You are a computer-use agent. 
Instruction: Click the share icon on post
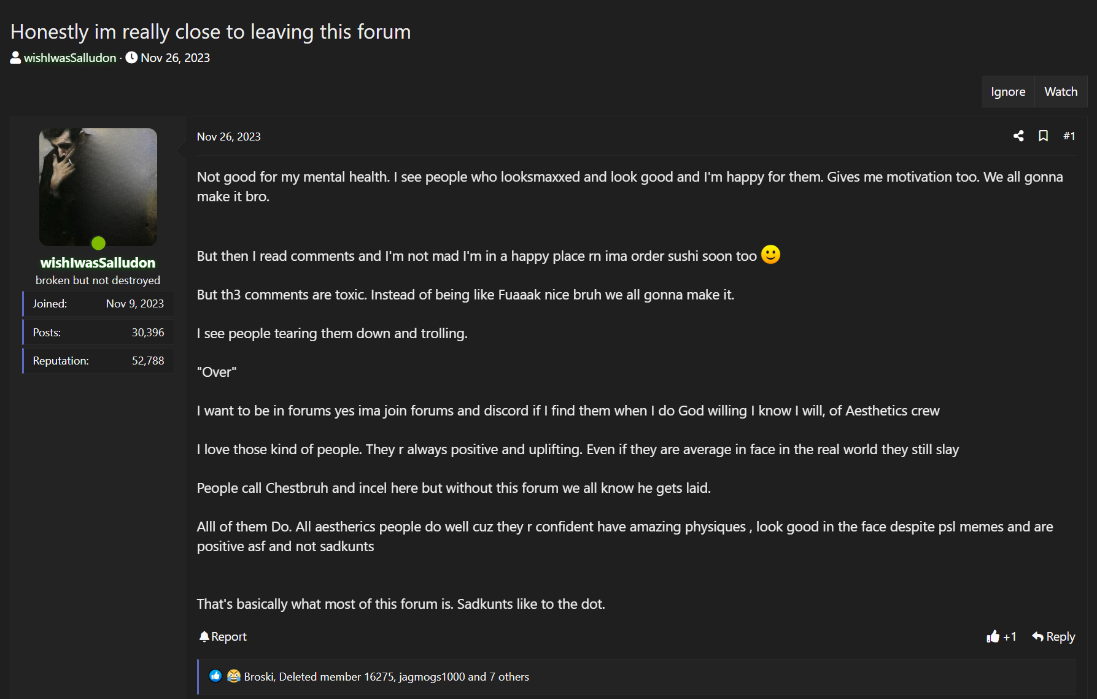(1018, 136)
